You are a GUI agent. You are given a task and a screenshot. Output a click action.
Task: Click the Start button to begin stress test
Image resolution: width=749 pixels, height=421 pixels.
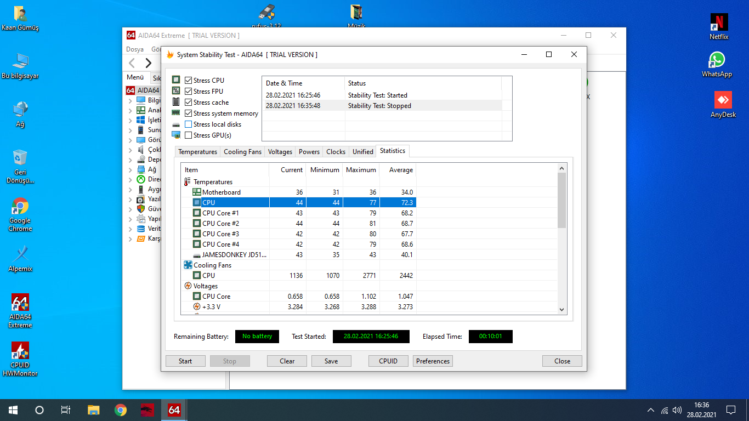tap(185, 361)
